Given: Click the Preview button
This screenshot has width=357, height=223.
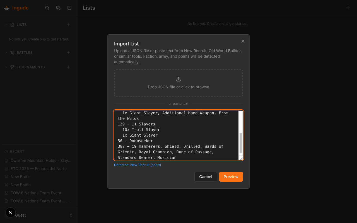Looking at the screenshot, I should pos(231,176).
